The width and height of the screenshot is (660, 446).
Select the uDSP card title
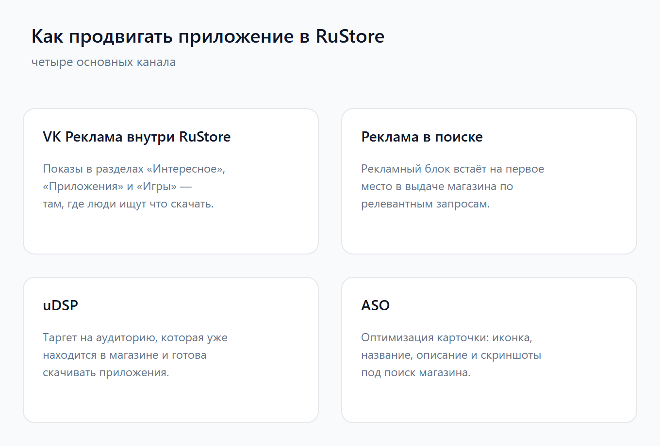click(x=60, y=305)
